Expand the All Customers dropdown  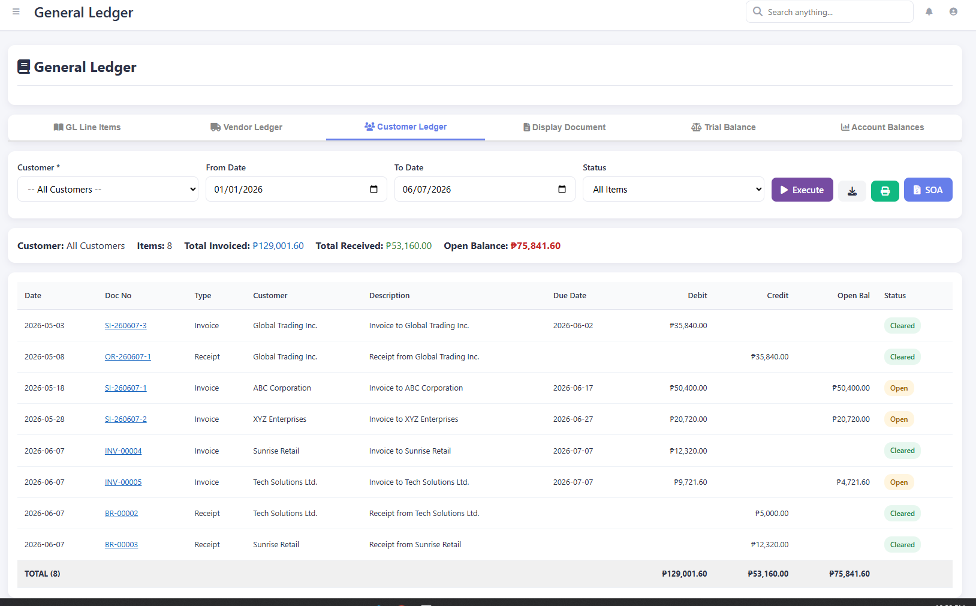pyautogui.click(x=108, y=189)
